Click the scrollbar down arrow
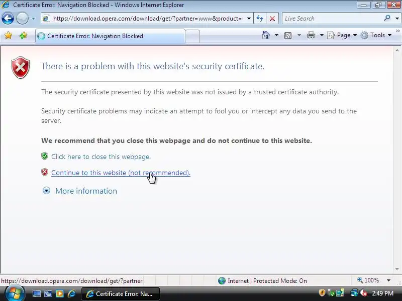Image resolution: width=402 pixels, height=301 pixels. click(397, 269)
